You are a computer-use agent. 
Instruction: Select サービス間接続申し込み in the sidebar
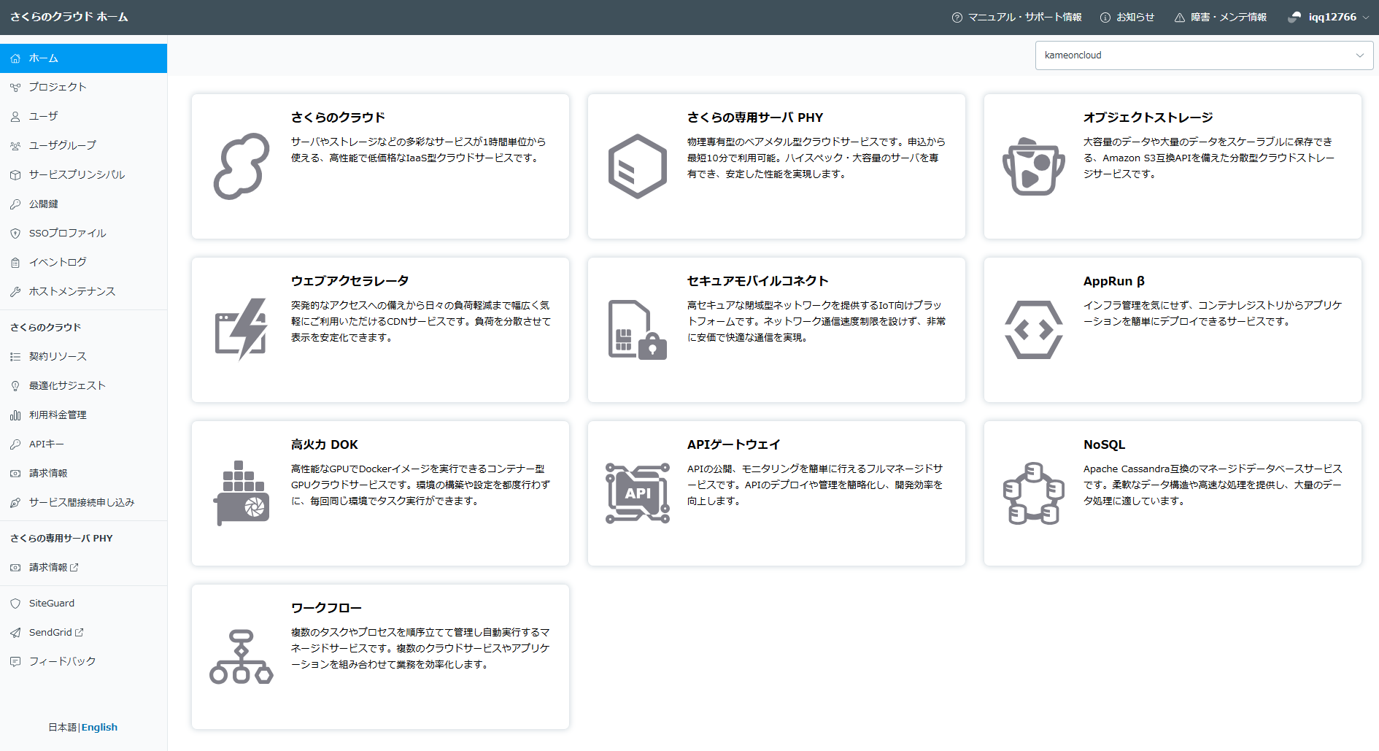coord(83,502)
